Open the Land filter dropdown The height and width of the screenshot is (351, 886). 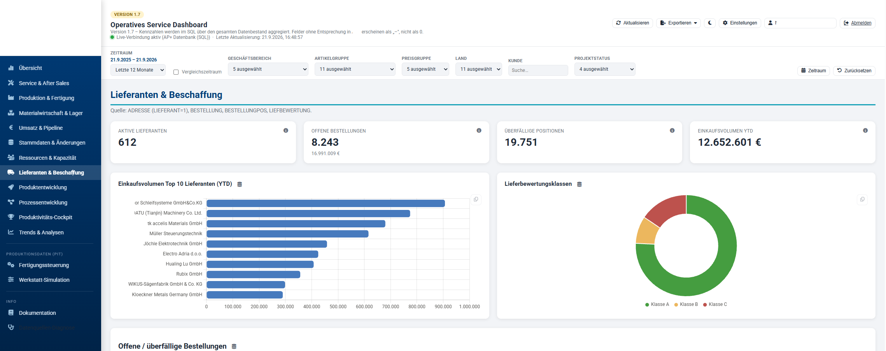479,69
